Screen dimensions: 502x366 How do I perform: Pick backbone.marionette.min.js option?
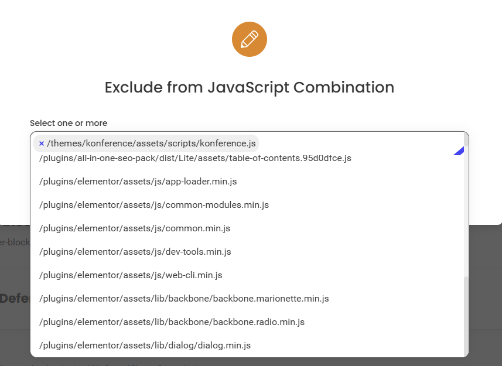[x=184, y=299]
